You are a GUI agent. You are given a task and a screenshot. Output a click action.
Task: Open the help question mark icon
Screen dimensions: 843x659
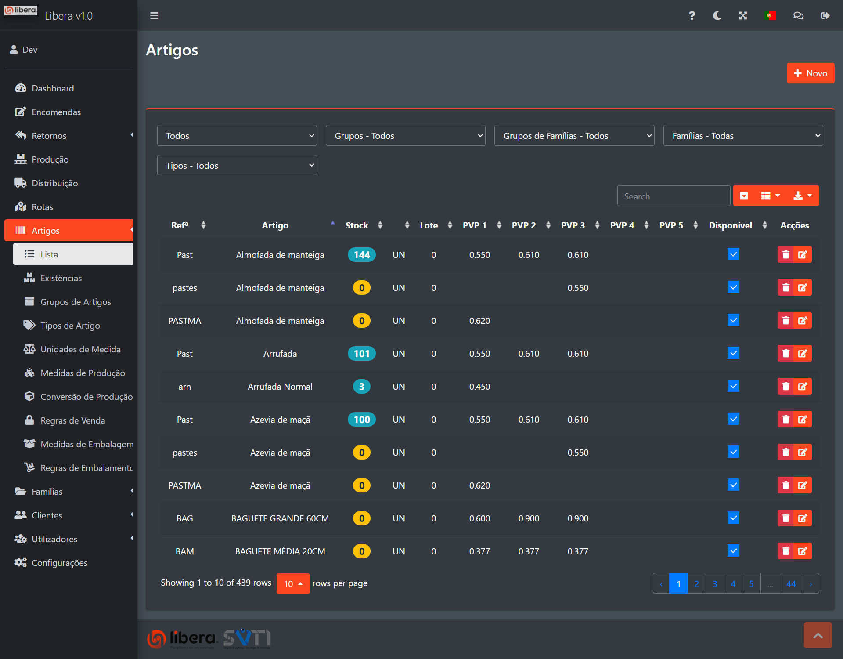pyautogui.click(x=692, y=16)
